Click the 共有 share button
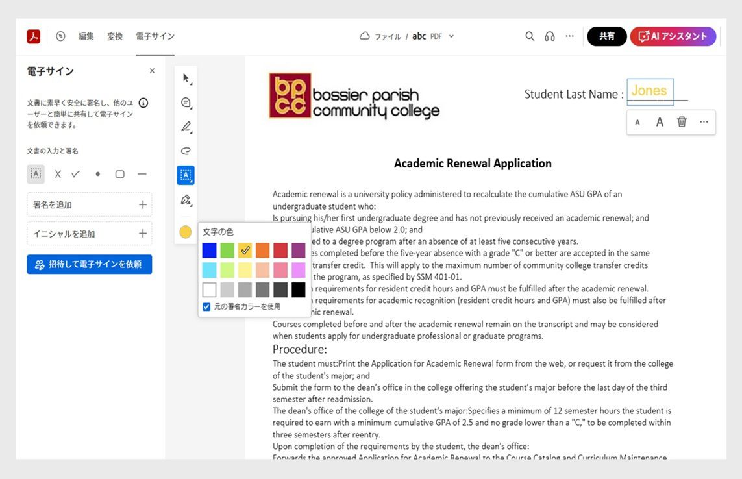 [x=607, y=36]
